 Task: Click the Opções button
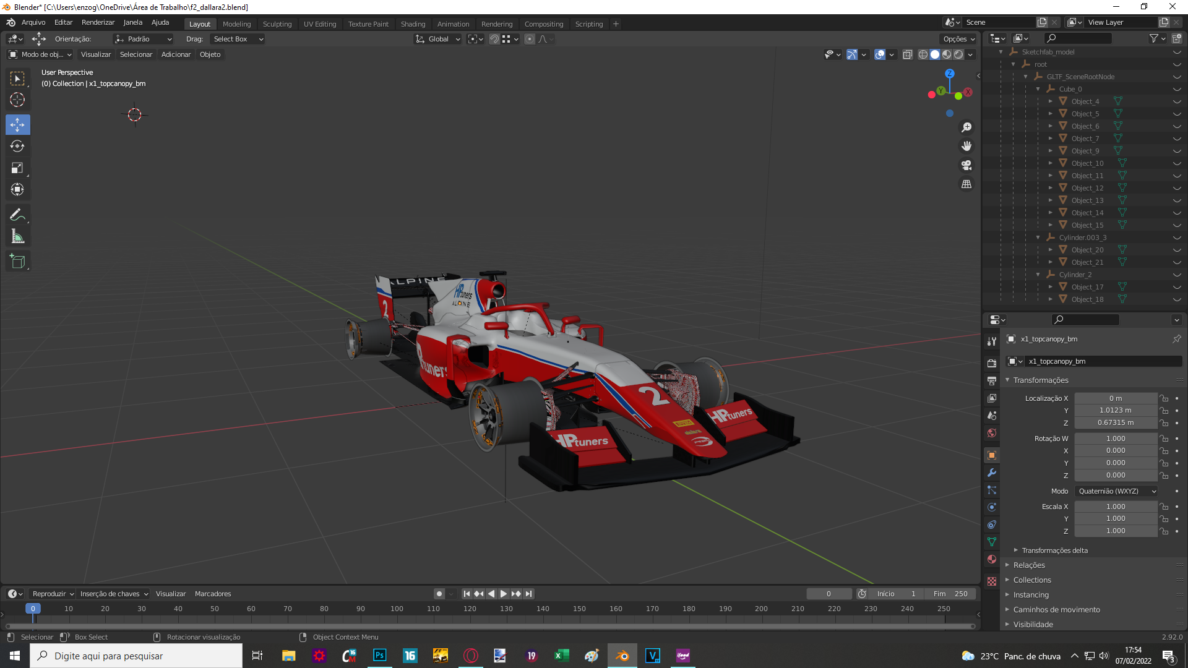pyautogui.click(x=958, y=39)
